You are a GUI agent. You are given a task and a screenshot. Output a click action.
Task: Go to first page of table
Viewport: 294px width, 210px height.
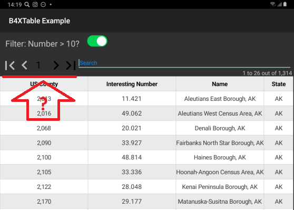[10, 65]
